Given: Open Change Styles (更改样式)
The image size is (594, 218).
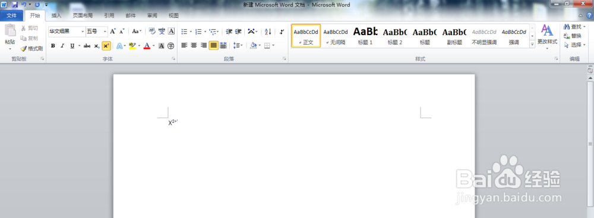Looking at the screenshot, I should [x=547, y=37].
